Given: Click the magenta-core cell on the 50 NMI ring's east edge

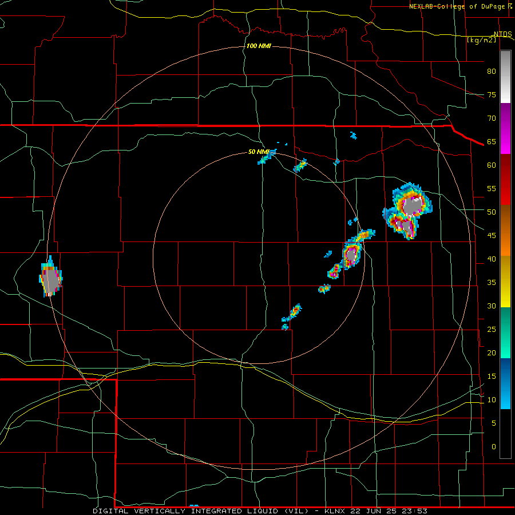Looking at the screenshot, I should (x=351, y=255).
